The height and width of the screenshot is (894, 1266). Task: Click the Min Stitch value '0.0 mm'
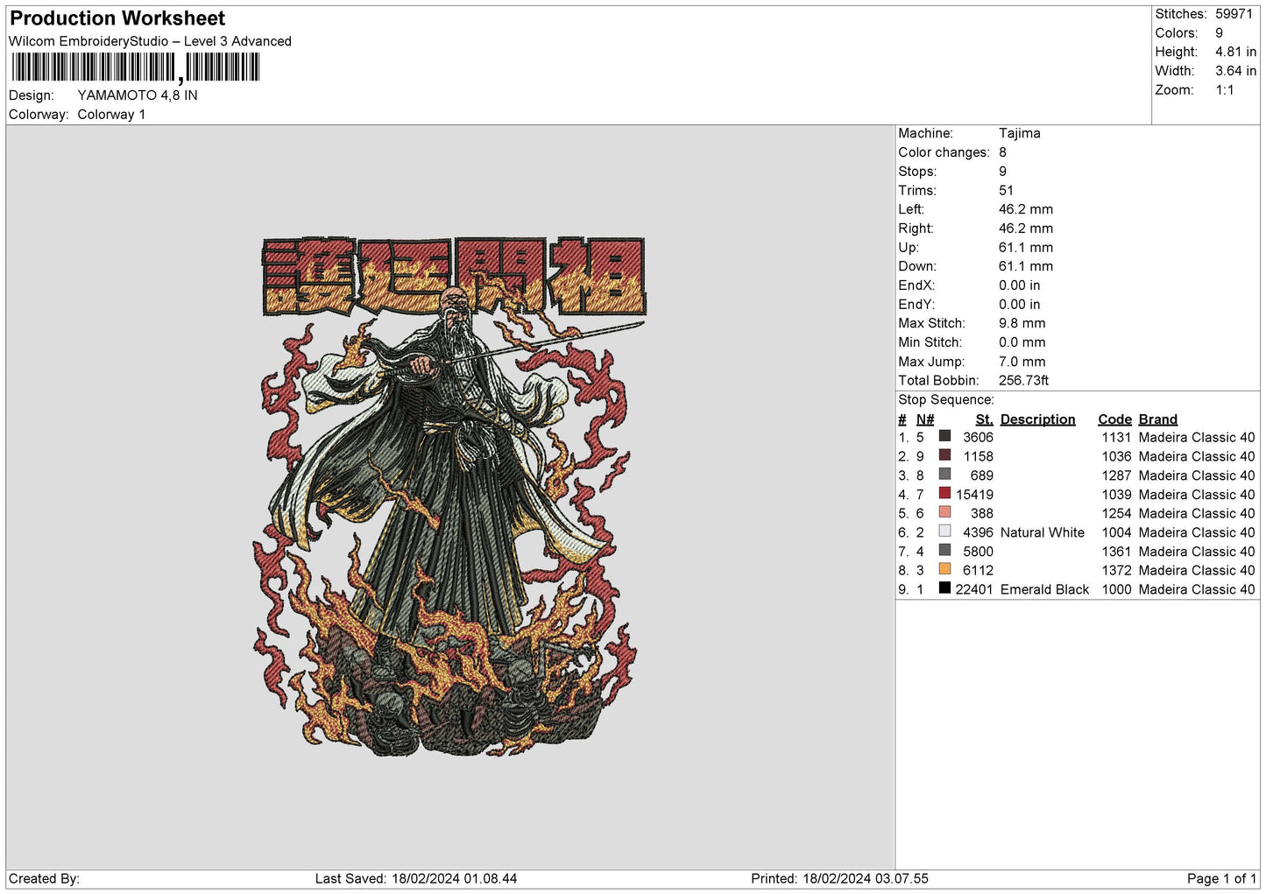coord(1022,343)
